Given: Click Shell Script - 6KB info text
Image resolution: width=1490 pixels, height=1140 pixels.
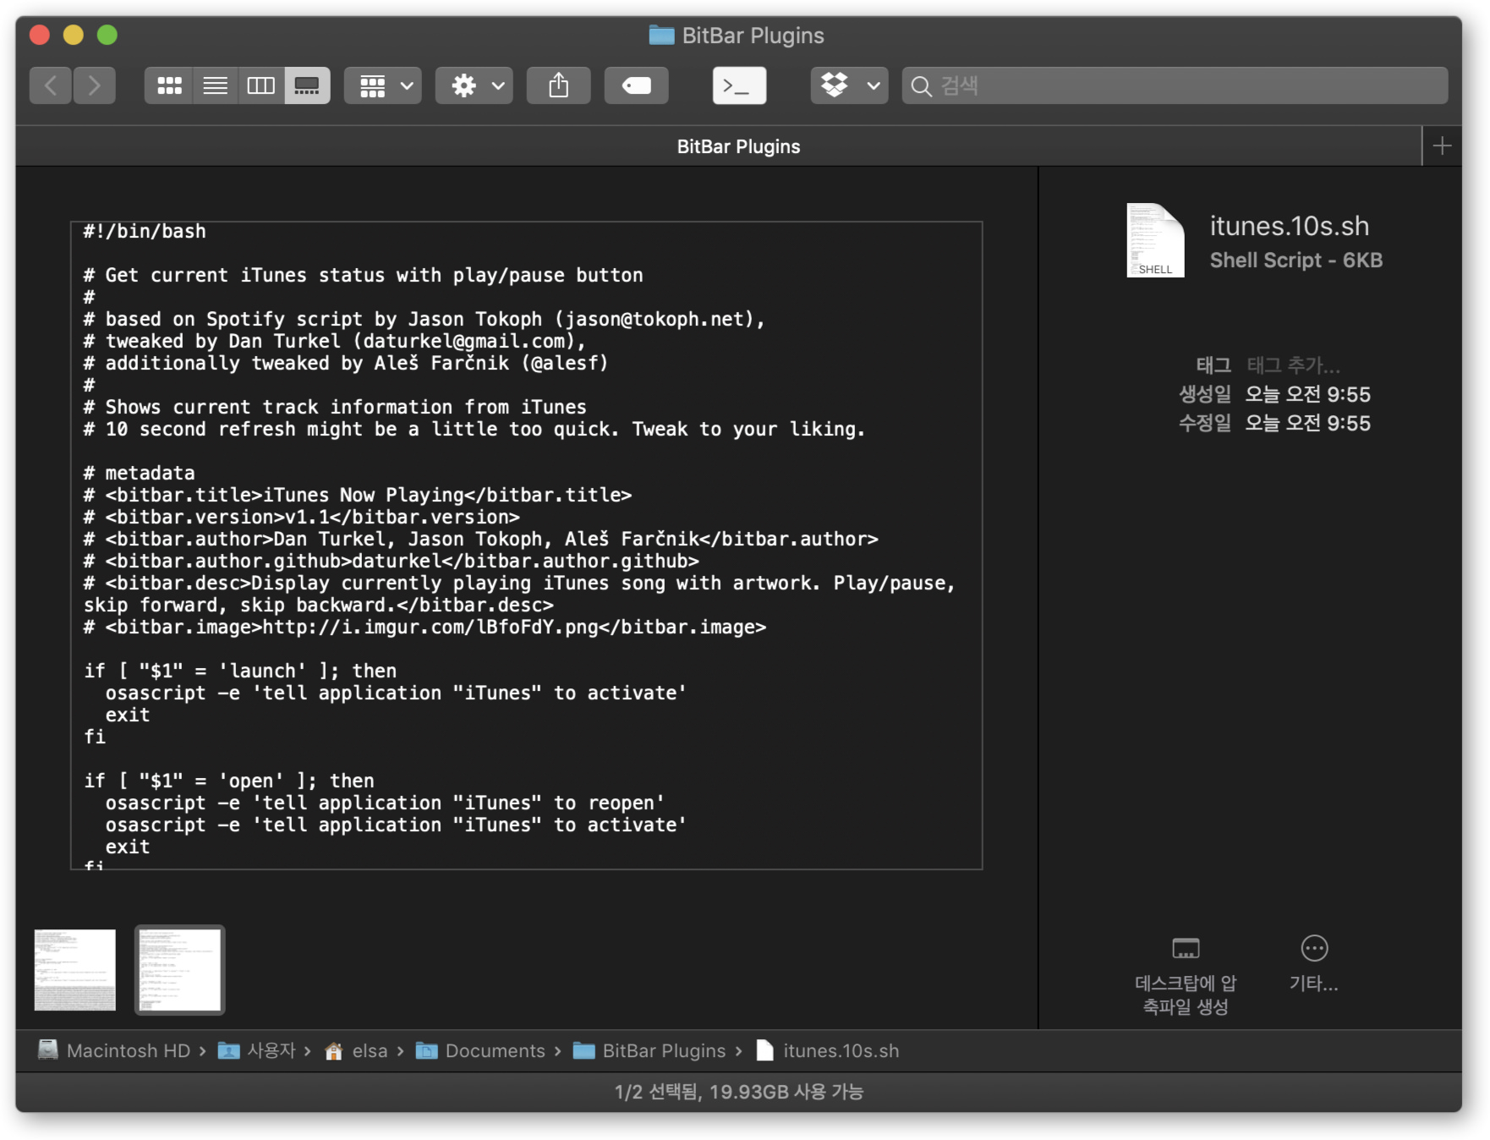Looking at the screenshot, I should pos(1296,260).
